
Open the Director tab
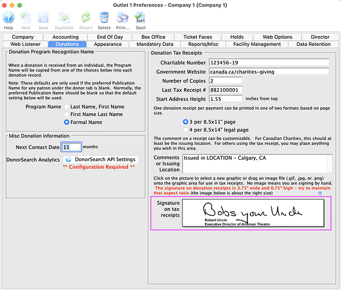click(320, 37)
